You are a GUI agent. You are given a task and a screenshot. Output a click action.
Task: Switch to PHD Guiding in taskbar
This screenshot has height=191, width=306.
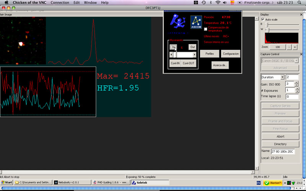pos(111,183)
